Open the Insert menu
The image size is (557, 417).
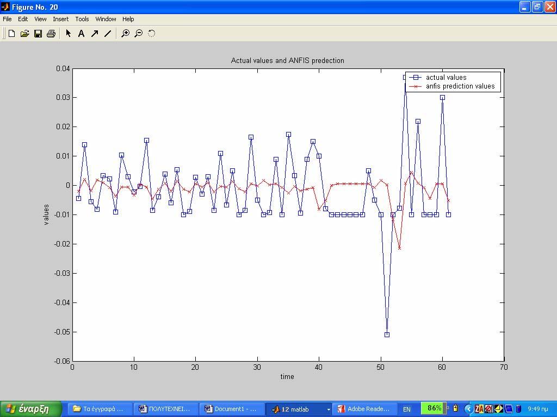pyautogui.click(x=61, y=19)
